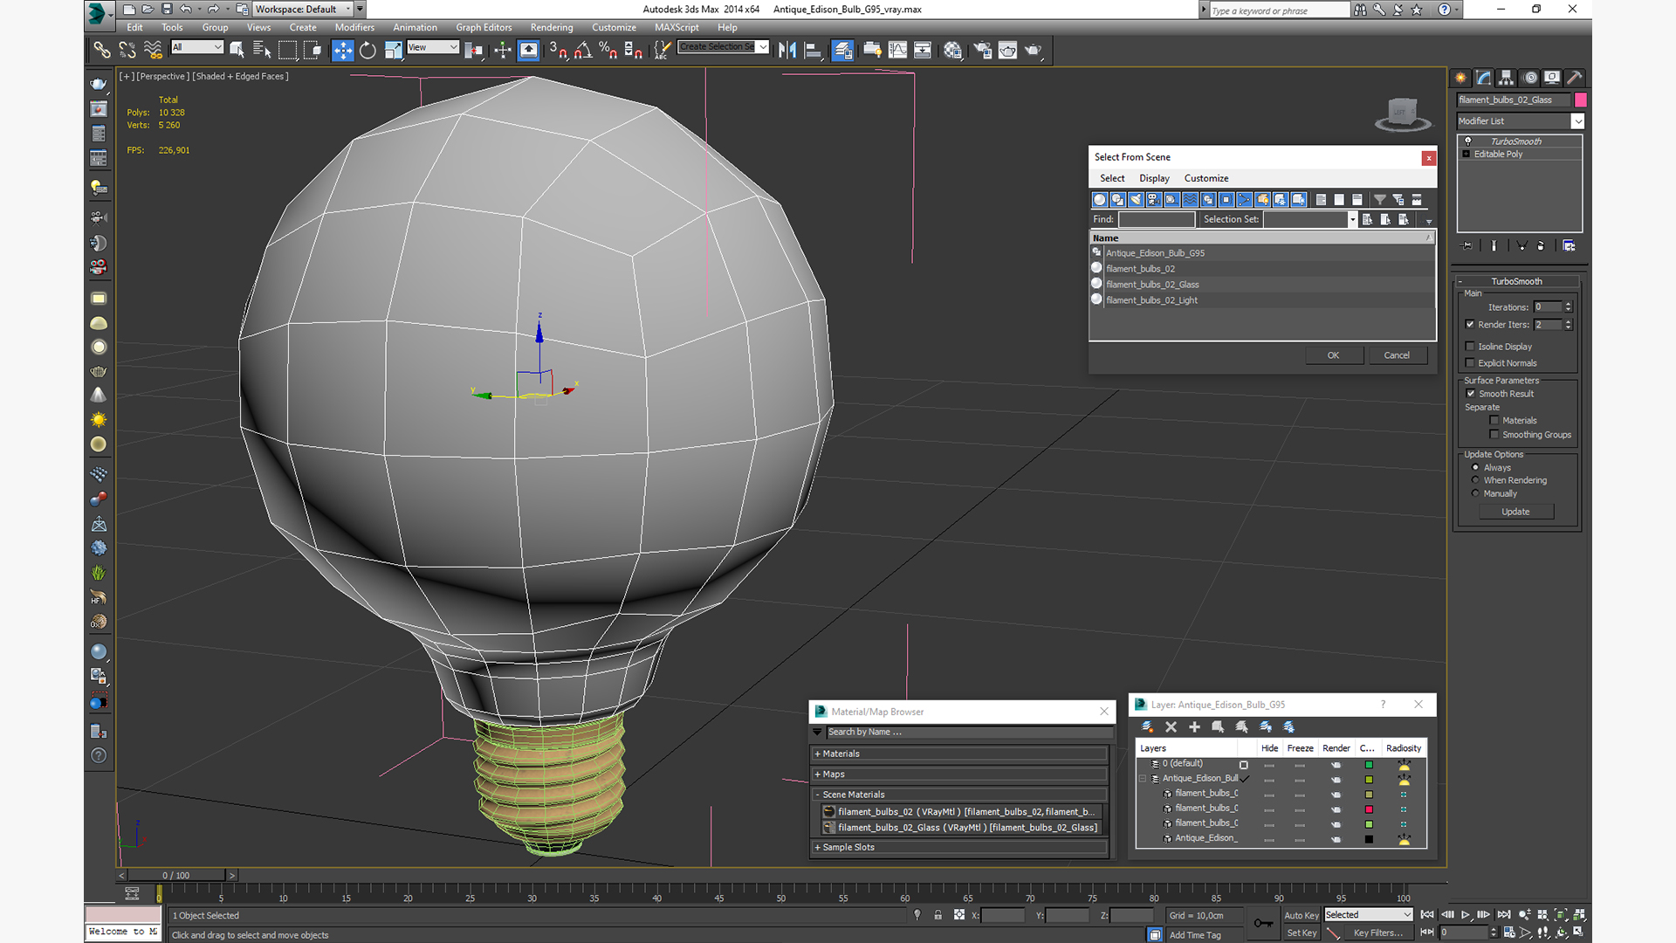Open the Modifiers menu

pos(354,28)
